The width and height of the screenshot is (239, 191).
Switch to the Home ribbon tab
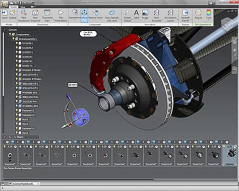click(14, 7)
